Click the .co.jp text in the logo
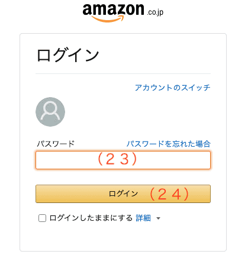Image resolution: width=248 pixels, height=264 pixels. [155, 12]
